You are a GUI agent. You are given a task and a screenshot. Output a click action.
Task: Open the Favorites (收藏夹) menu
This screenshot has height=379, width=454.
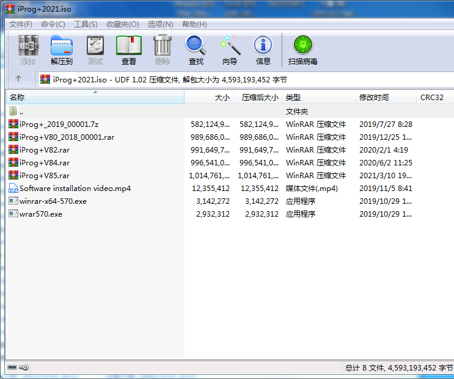[x=123, y=24]
